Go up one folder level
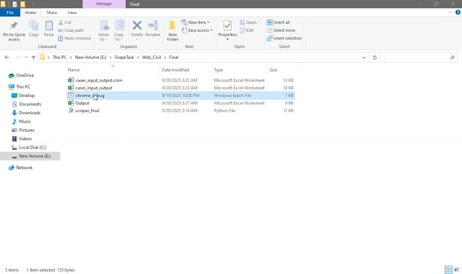The width and height of the screenshot is (462, 274). (x=33, y=58)
